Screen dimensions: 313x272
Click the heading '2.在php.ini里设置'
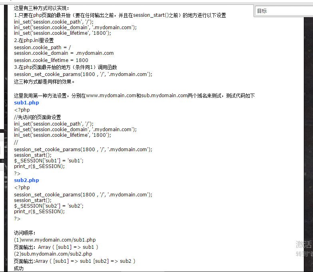coord(34,40)
